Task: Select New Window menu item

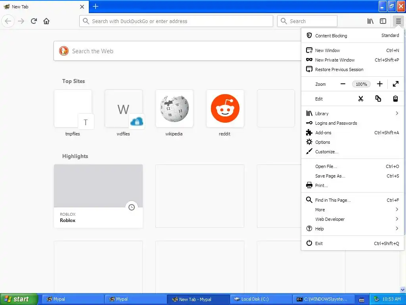Action: [x=352, y=50]
